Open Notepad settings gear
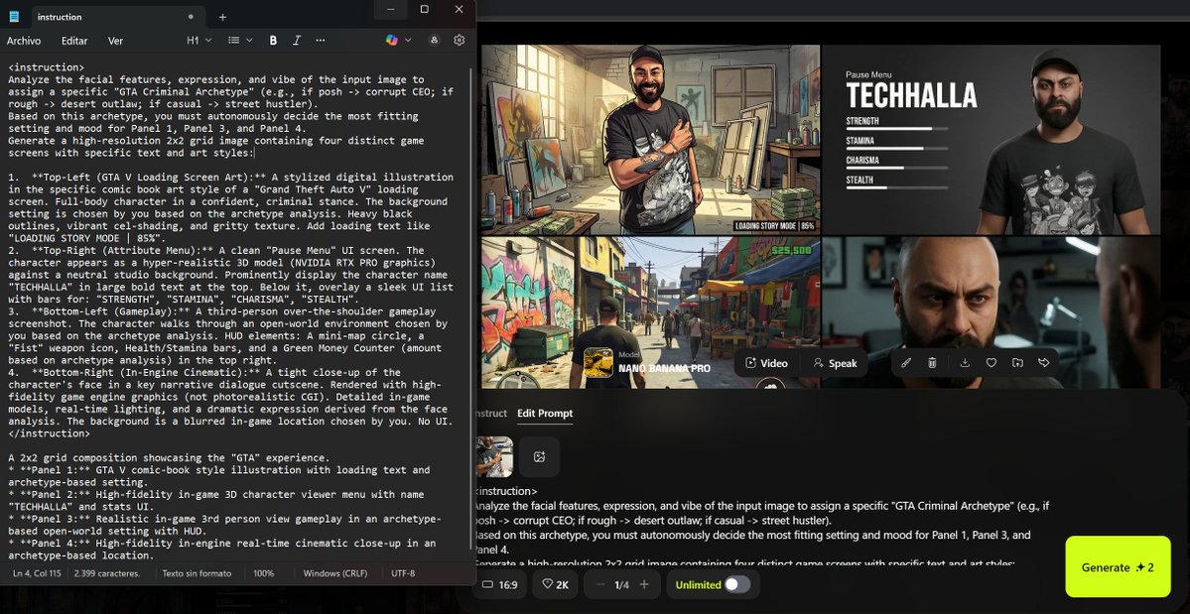 coord(460,41)
